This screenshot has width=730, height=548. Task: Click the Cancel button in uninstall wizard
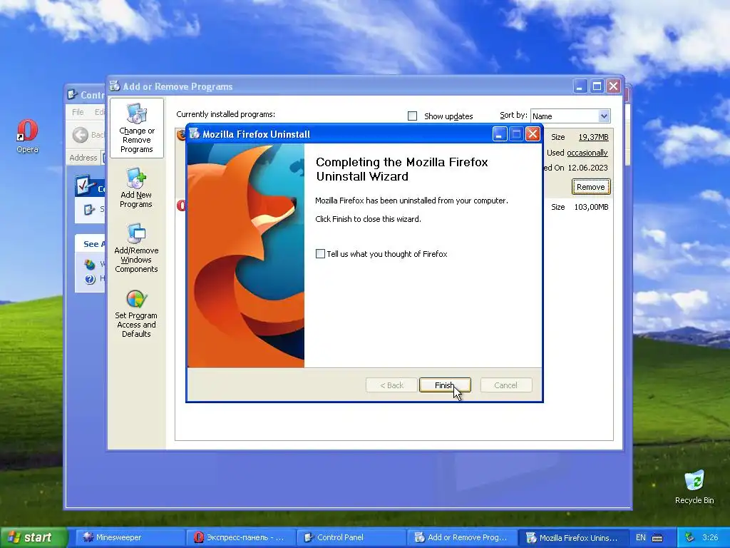(x=505, y=385)
